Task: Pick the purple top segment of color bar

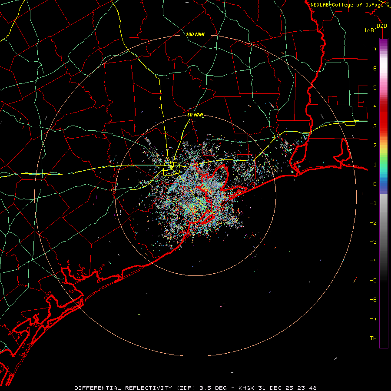Action: pyautogui.click(x=384, y=43)
